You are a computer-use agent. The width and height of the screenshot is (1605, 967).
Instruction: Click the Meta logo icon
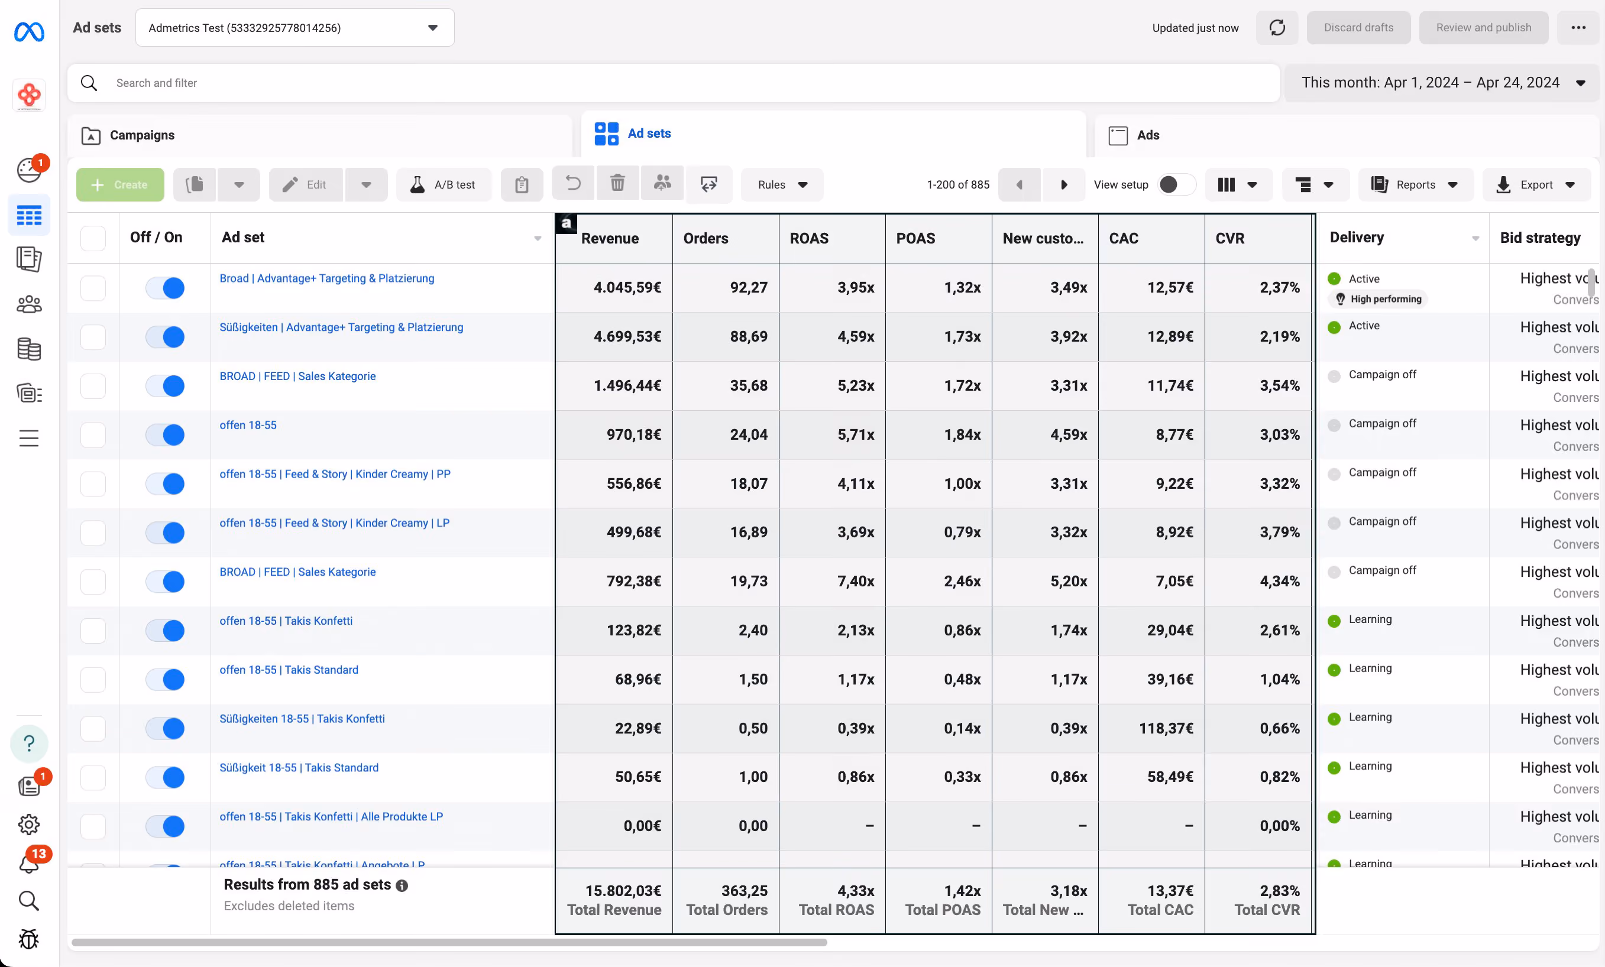(x=30, y=31)
